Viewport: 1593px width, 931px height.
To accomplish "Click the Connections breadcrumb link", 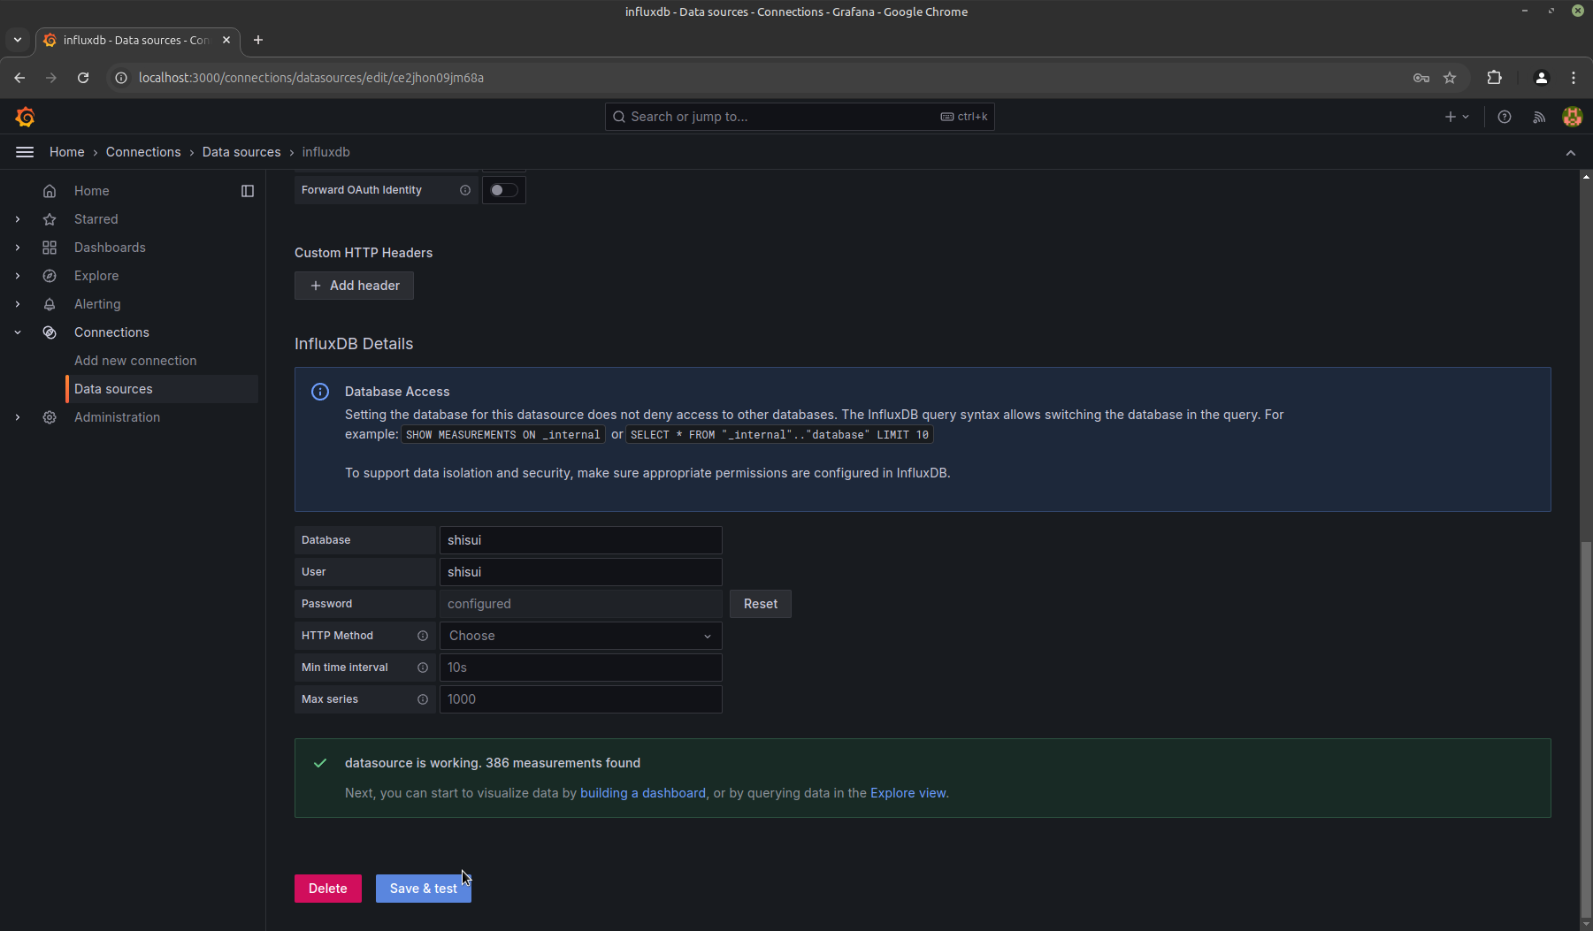I will tap(143, 152).
